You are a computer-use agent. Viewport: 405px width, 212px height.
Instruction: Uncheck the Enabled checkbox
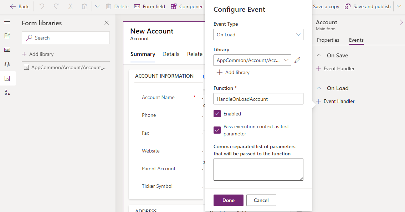217,114
